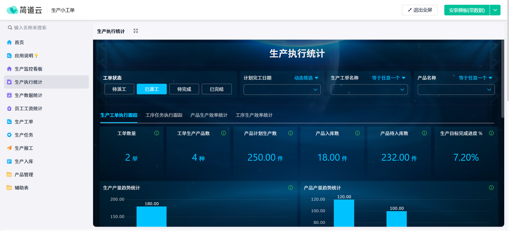Screen dimensions: 509x231
Task: Open the 安装模板 dropdown arrow
Action: [x=495, y=10]
